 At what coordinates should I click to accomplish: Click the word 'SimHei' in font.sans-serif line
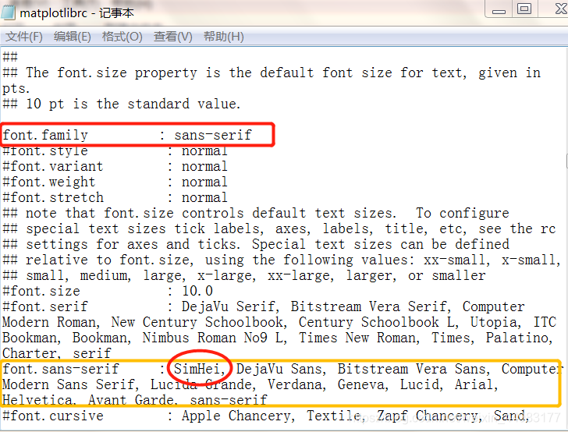point(197,369)
